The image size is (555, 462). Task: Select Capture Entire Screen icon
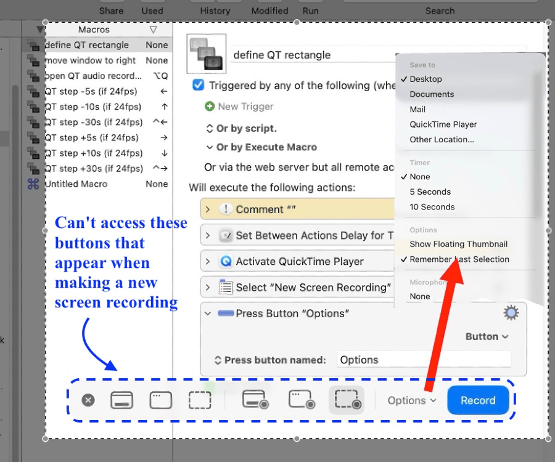coord(121,400)
